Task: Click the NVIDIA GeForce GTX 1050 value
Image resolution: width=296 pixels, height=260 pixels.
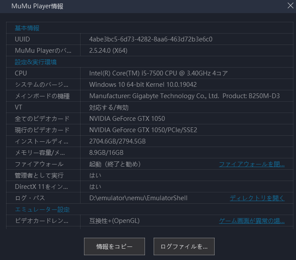Action: point(127,119)
